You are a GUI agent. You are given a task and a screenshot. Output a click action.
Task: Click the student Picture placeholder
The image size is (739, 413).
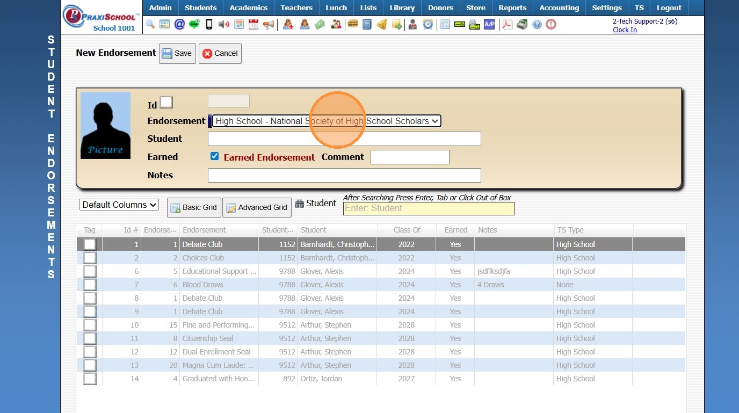pos(105,125)
